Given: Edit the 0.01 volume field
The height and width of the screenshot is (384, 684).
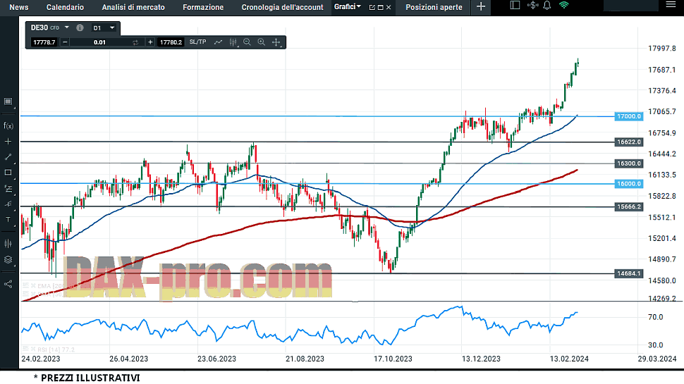Looking at the screenshot, I should [x=99, y=42].
